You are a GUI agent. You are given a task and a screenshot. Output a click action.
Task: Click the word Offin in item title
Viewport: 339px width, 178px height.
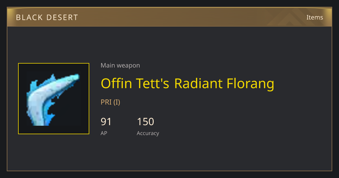(116, 83)
